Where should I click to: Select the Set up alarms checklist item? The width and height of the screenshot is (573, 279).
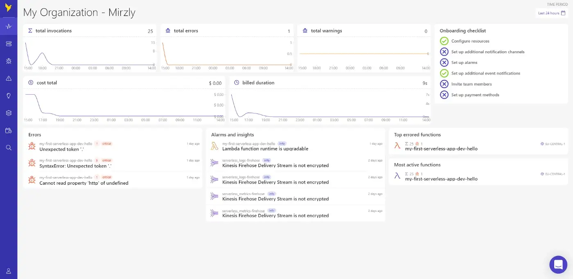tap(464, 63)
